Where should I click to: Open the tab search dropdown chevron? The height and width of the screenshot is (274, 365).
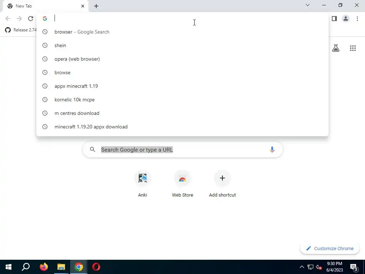308,5
